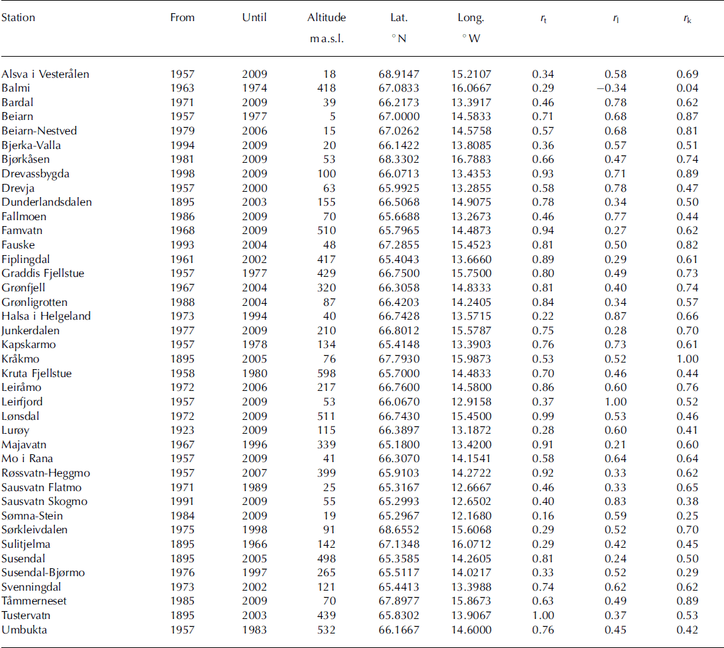This screenshot has height=648, width=724.
Task: Click the 'Long.' column header
Action: tap(471, 18)
